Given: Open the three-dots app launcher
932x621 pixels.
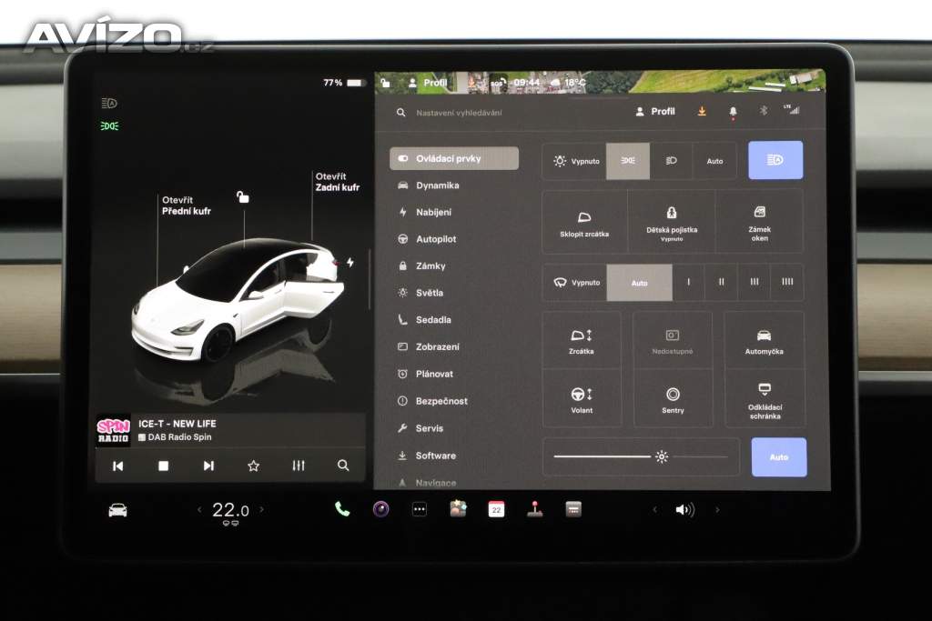Looking at the screenshot, I should (420, 509).
